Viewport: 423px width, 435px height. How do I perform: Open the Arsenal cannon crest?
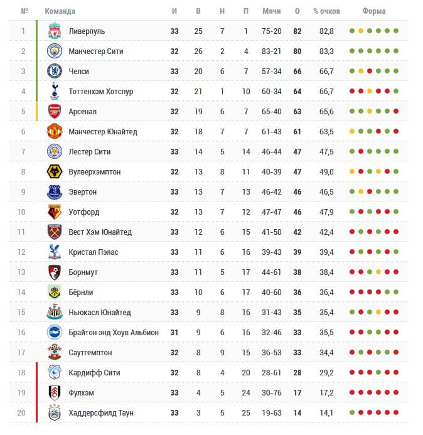[55, 112]
